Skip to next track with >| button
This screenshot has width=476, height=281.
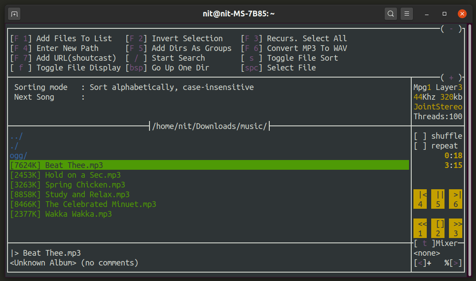pos(455,199)
